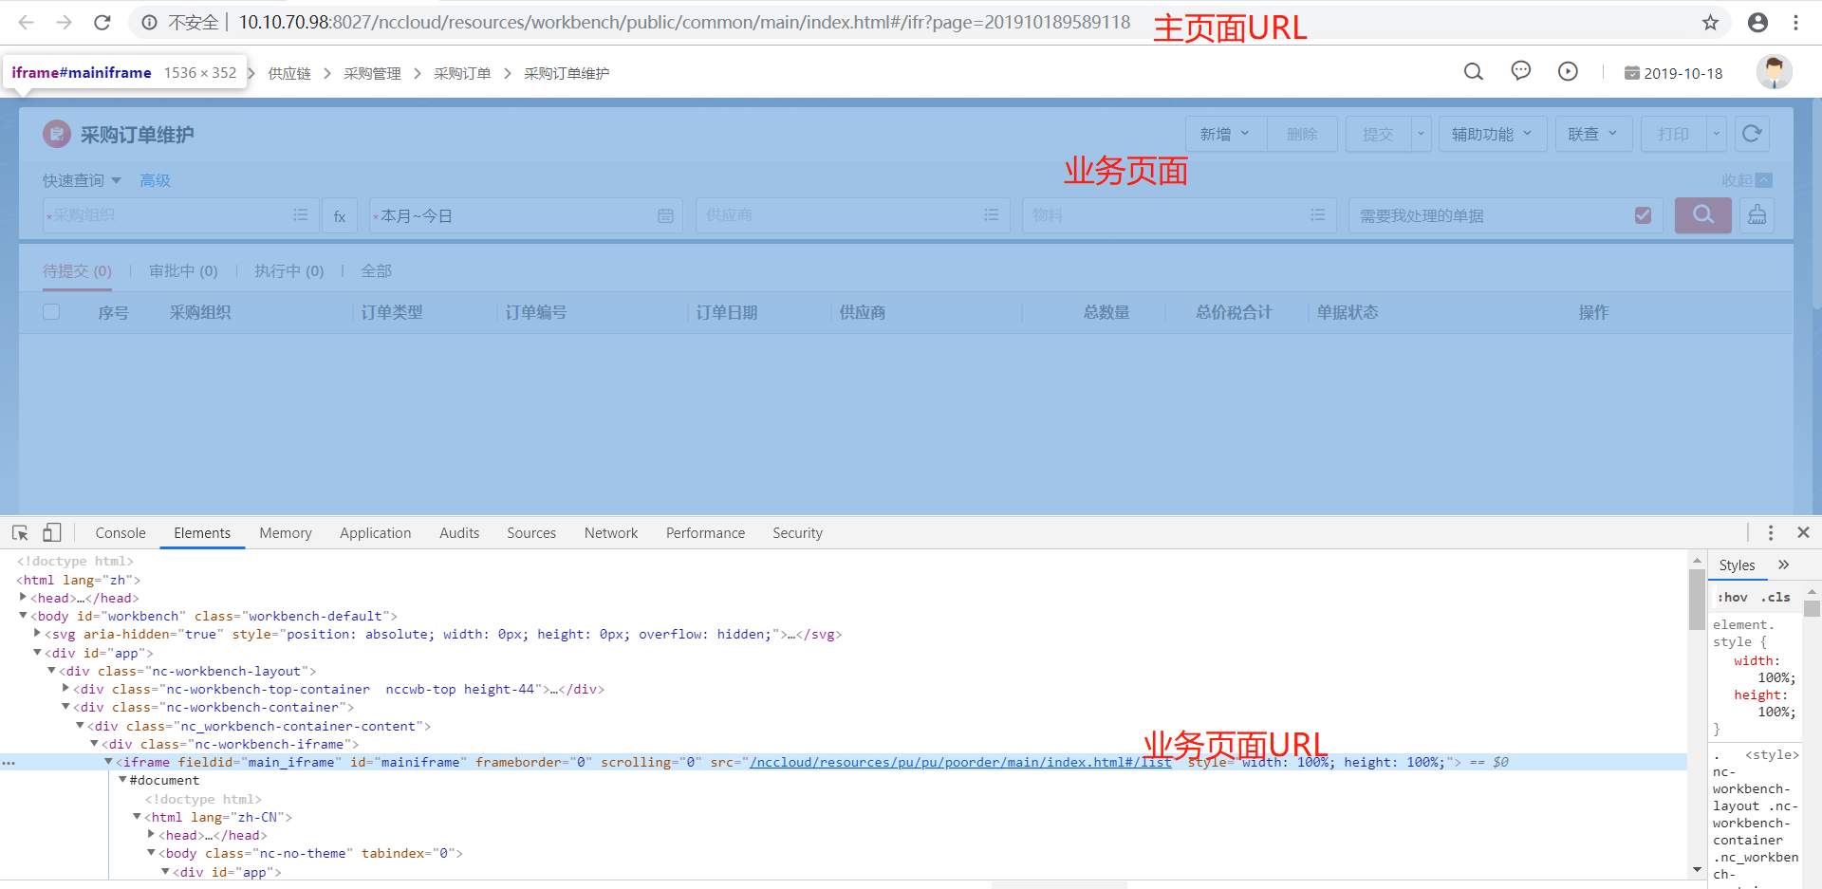Open the Audits tab
This screenshot has height=889, width=1822.
pos(459,533)
